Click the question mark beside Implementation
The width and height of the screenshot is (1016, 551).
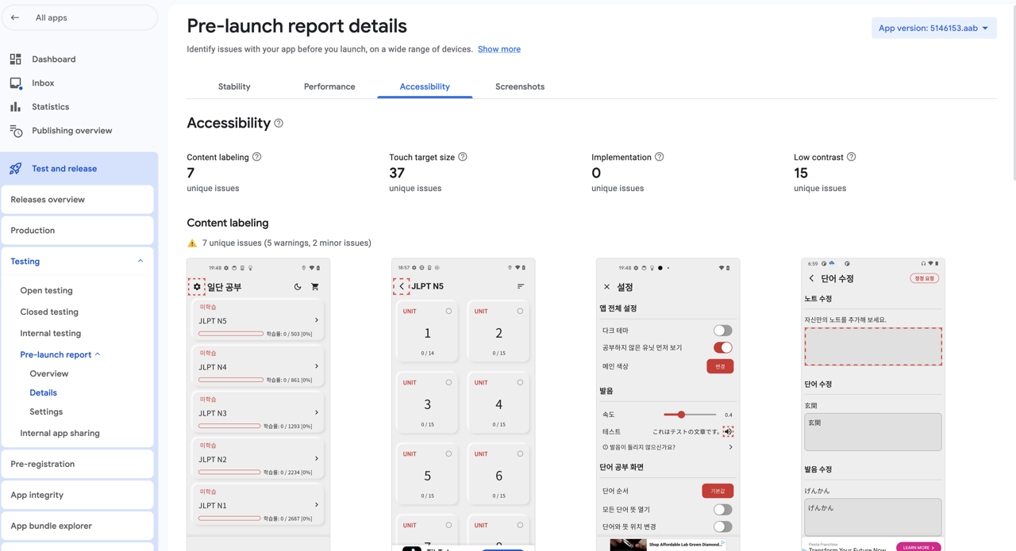pyautogui.click(x=660, y=157)
